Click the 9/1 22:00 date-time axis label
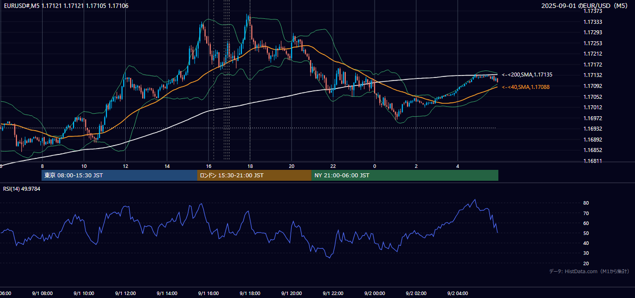This screenshot has width=635, height=298. [333, 294]
